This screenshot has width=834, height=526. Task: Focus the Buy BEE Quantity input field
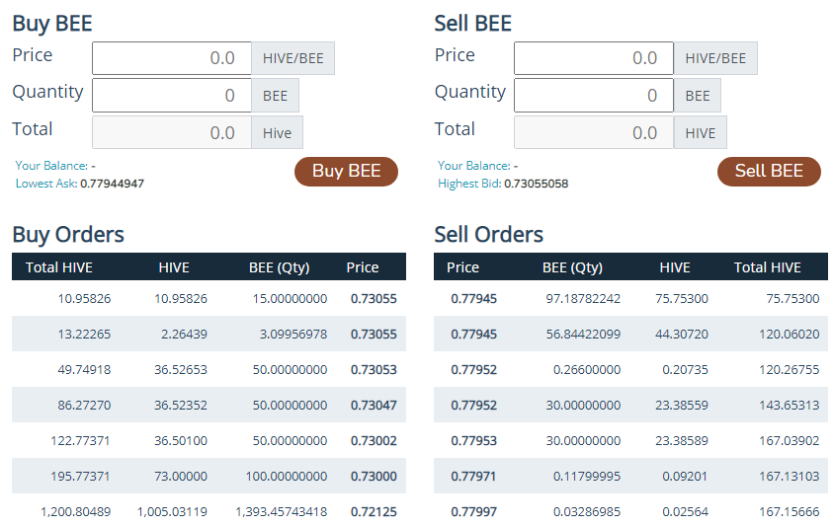coord(172,95)
